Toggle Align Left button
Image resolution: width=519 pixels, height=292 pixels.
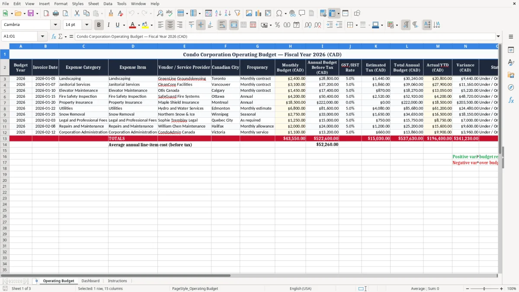pyautogui.click(x=160, y=25)
